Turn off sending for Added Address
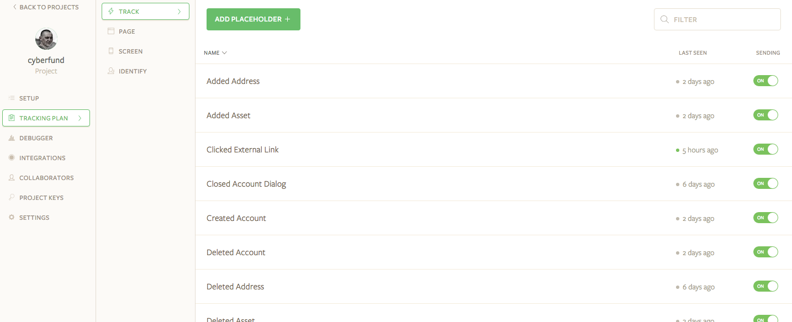 [x=765, y=81]
